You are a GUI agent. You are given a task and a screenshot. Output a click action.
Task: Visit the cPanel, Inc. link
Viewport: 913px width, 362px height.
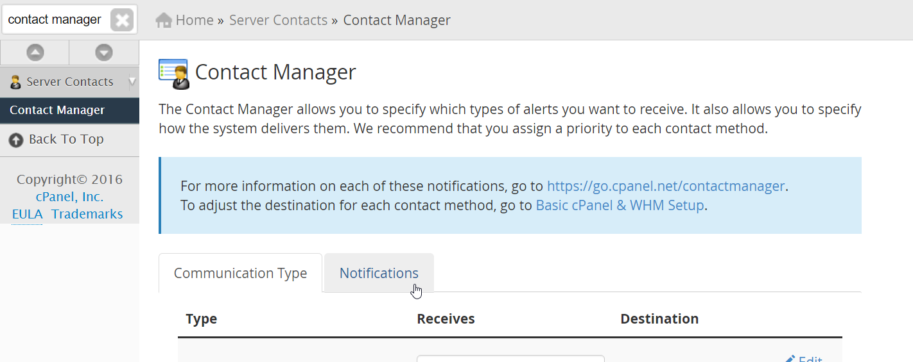69,197
